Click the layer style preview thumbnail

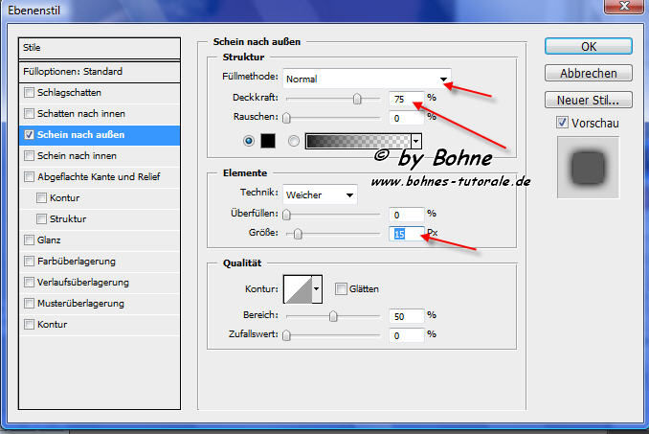tap(589, 167)
